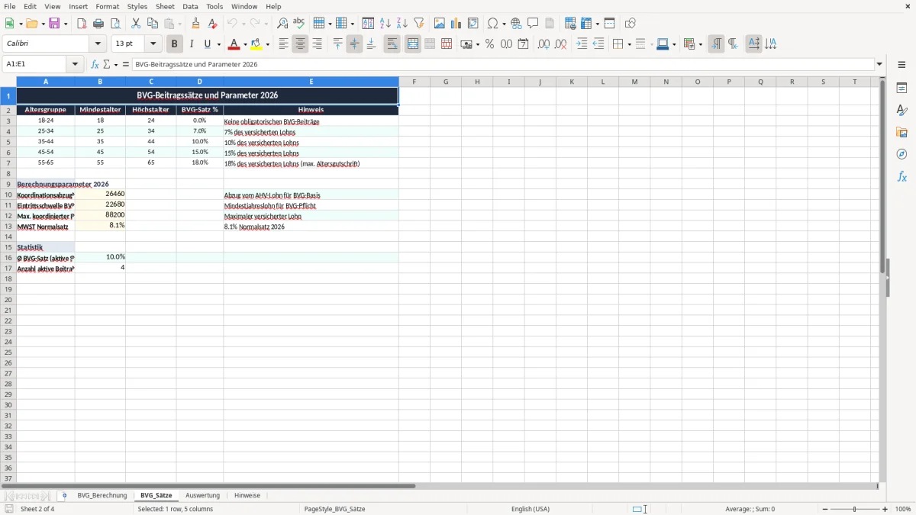The image size is (916, 515).
Task: Switch to the Hinweise sheet tab
Action: point(247,496)
